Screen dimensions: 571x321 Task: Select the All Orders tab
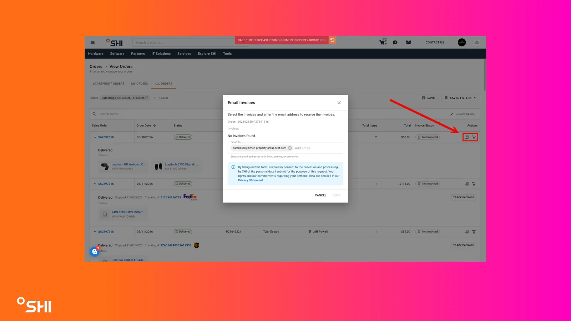pos(163,84)
